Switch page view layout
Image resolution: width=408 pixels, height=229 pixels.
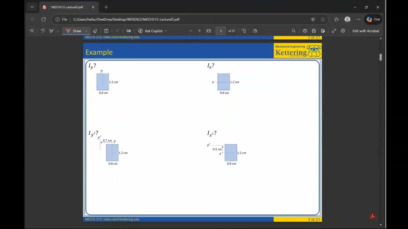255,31
